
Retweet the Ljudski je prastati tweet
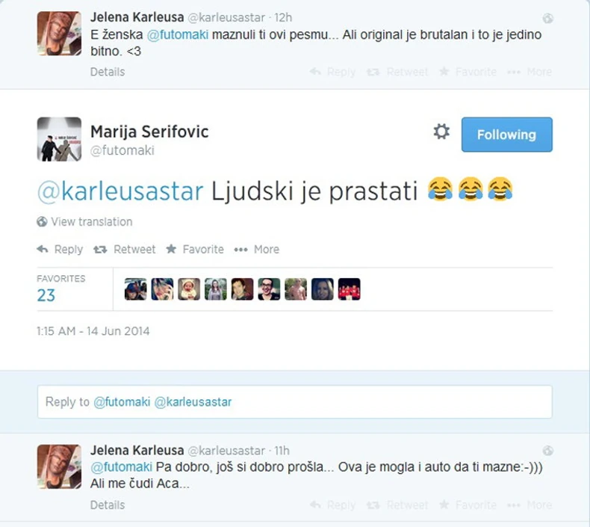coord(125,250)
